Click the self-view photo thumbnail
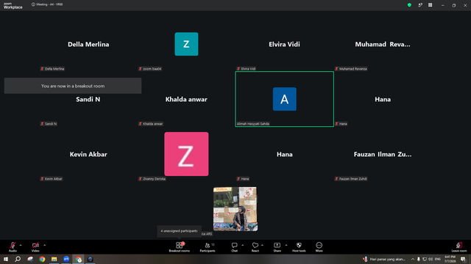 235,209
